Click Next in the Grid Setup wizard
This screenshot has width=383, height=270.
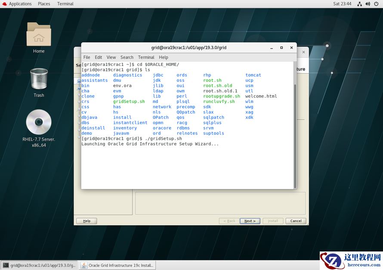pyautogui.click(x=250, y=220)
